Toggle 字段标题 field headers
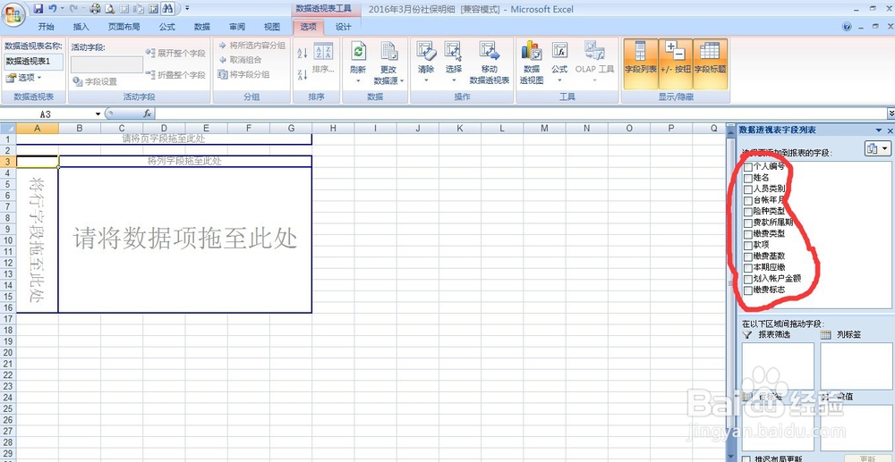 tap(710, 63)
